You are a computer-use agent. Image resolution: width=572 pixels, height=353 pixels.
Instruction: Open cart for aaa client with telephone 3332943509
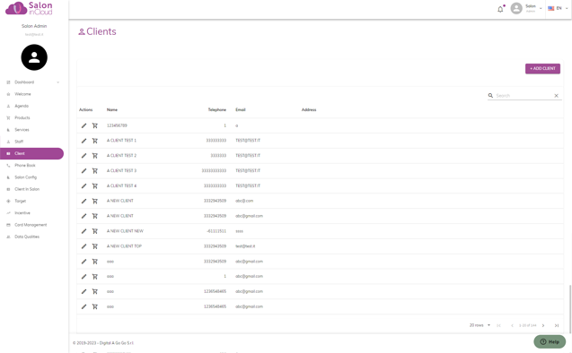(95, 262)
